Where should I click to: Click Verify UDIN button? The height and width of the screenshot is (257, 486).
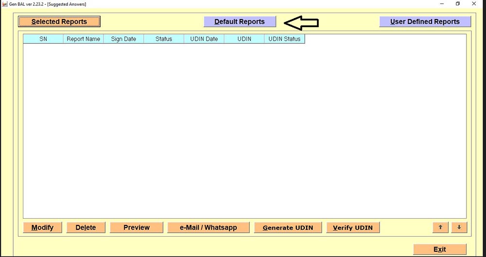[x=353, y=227]
